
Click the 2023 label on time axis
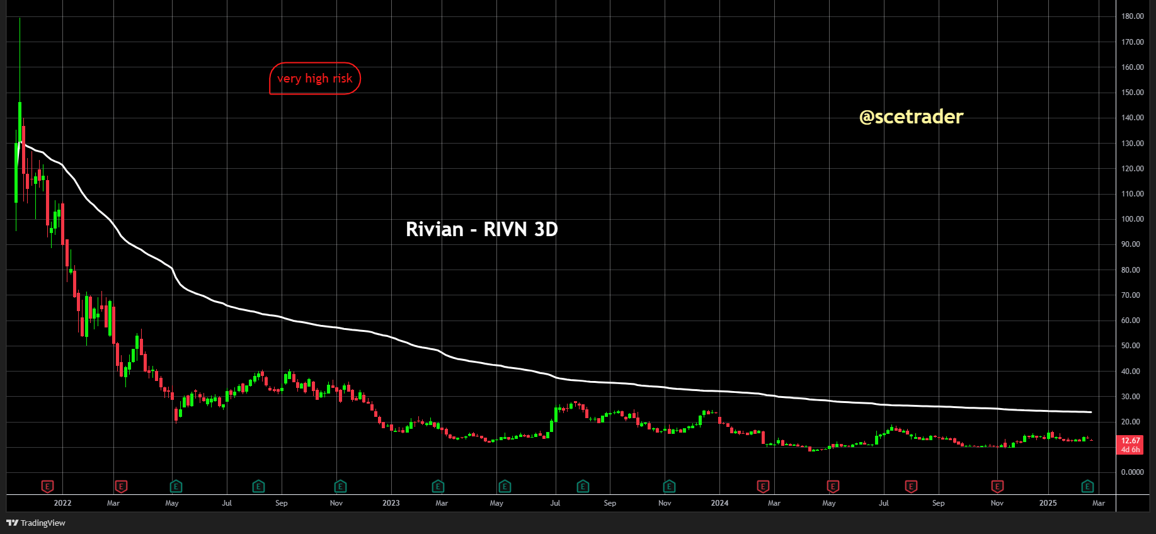[391, 503]
